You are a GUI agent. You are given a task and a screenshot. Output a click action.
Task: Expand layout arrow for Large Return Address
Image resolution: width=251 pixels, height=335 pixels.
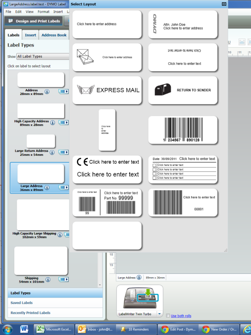[x=64, y=152]
